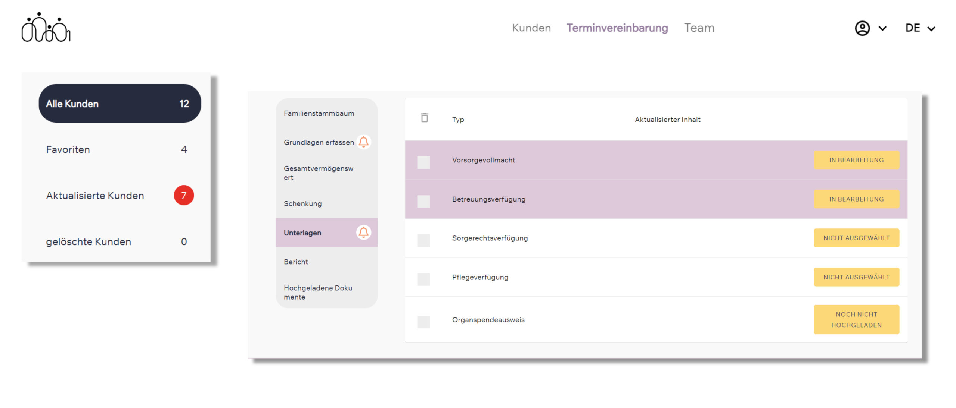Click IN BEARBEITUNG button for Vorsorgevollmacht
This screenshot has width=956, height=408.
pyautogui.click(x=856, y=160)
